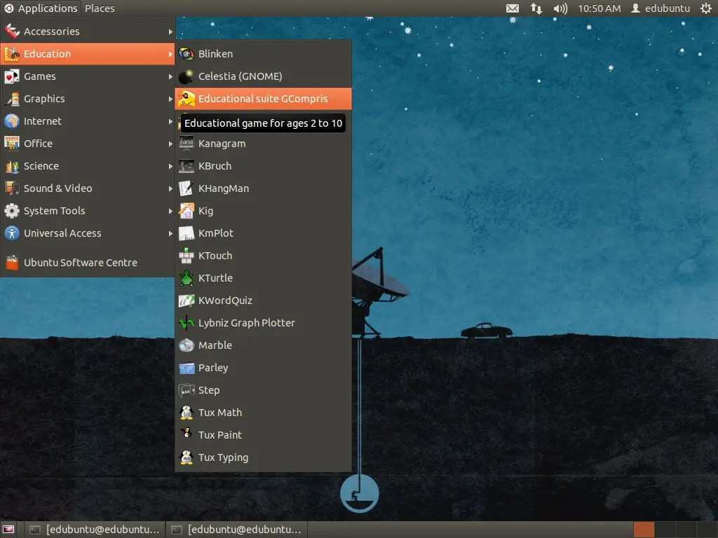Click the Kanagram icon
Screen dimensions: 718x538
click(x=187, y=144)
